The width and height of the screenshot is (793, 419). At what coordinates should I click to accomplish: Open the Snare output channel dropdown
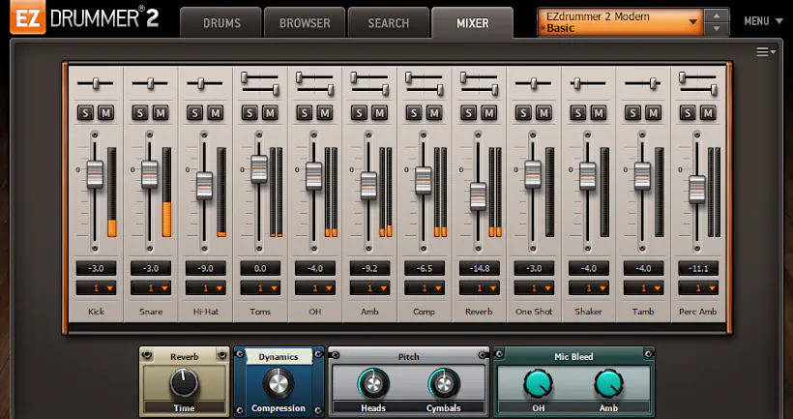coord(151,288)
